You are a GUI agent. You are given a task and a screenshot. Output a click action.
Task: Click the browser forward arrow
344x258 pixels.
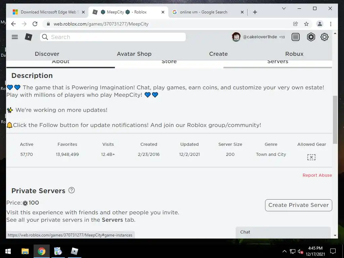click(x=24, y=24)
